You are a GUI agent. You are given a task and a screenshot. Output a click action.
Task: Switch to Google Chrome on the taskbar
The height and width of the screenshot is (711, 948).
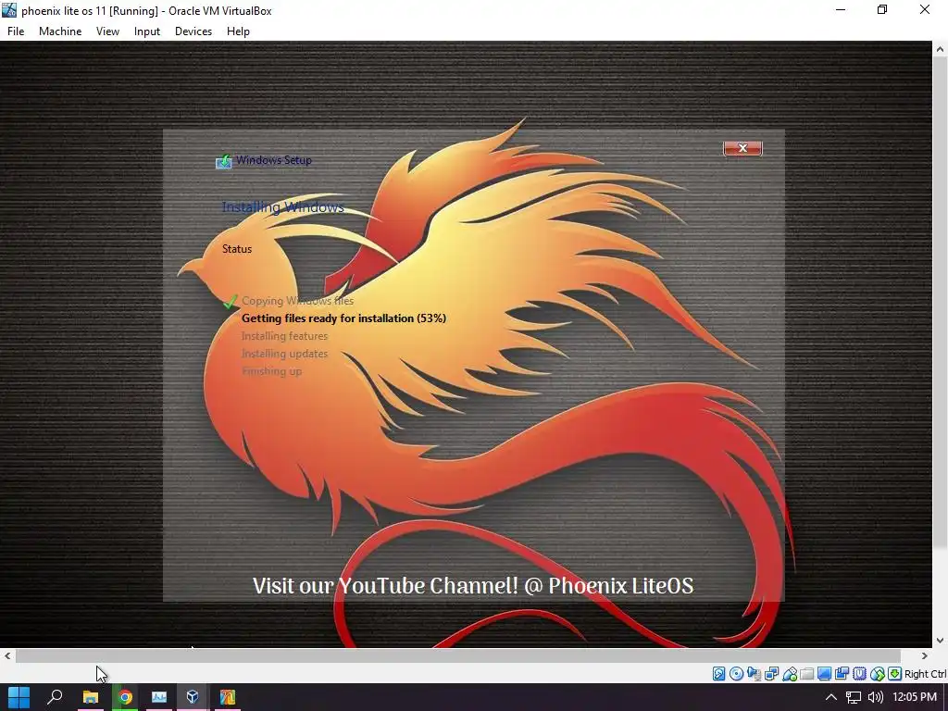125,697
